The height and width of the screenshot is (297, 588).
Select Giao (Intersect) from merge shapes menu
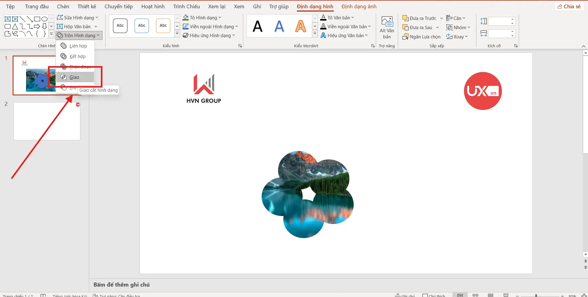tap(75, 77)
